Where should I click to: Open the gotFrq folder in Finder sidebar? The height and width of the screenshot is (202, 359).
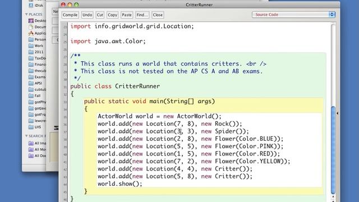[x=37, y=114]
